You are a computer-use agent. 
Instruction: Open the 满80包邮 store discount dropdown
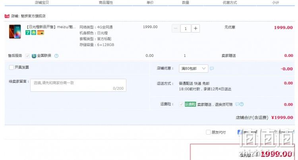point(194,68)
